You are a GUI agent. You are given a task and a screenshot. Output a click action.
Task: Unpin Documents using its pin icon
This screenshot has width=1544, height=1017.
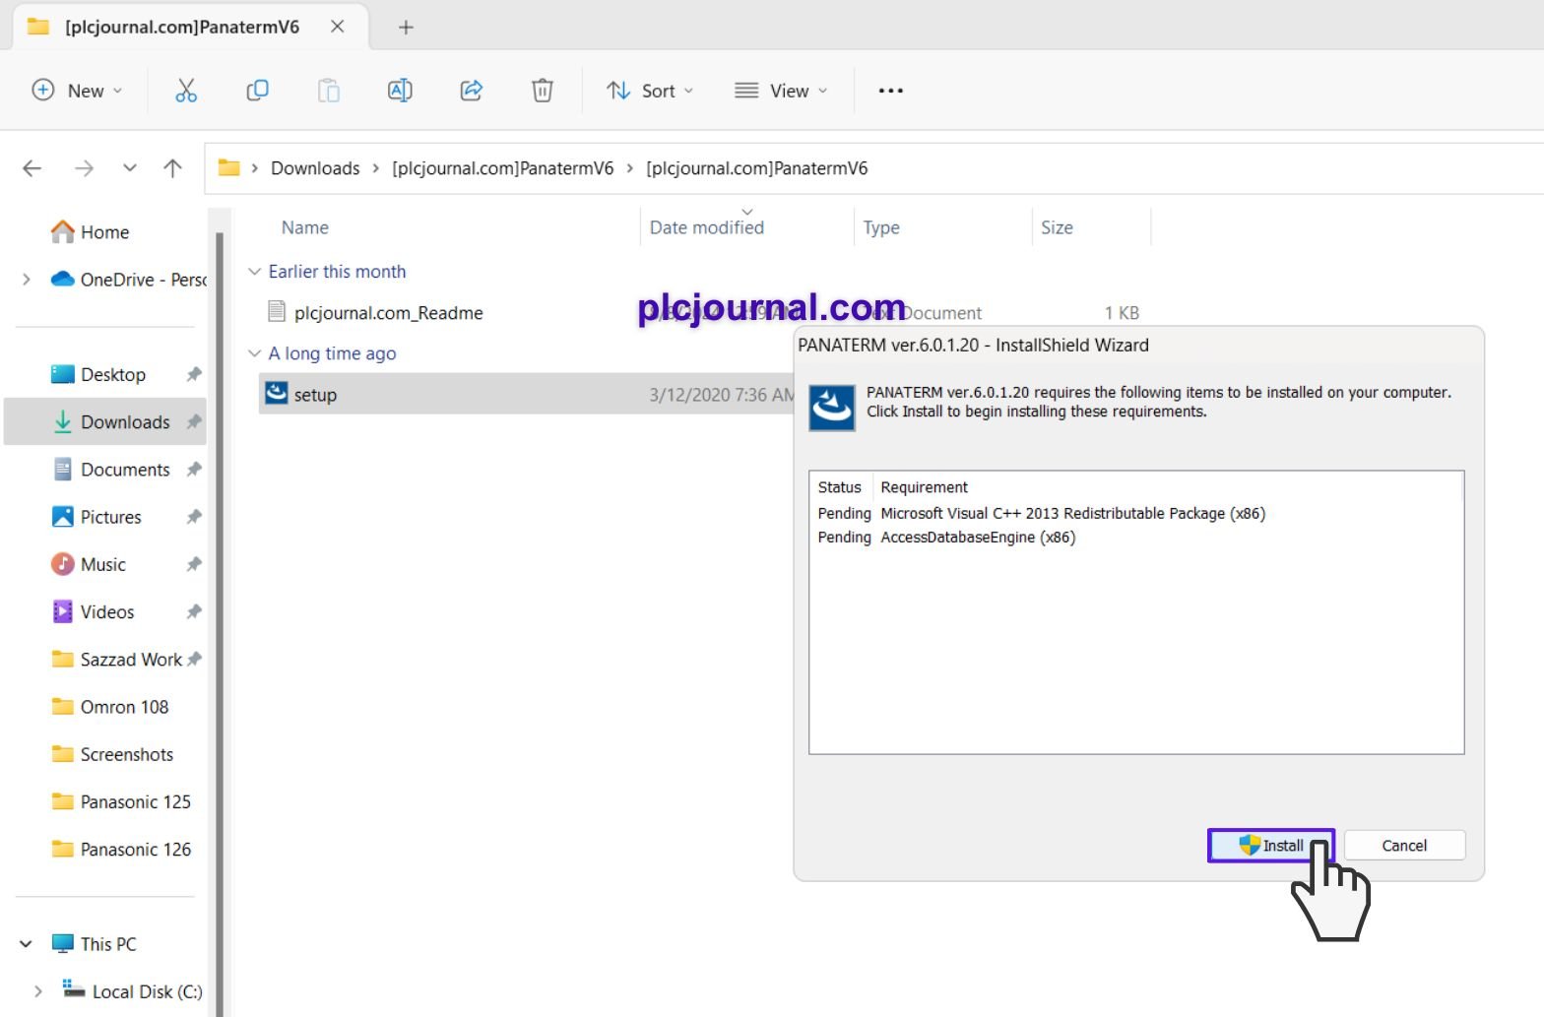coord(194,470)
